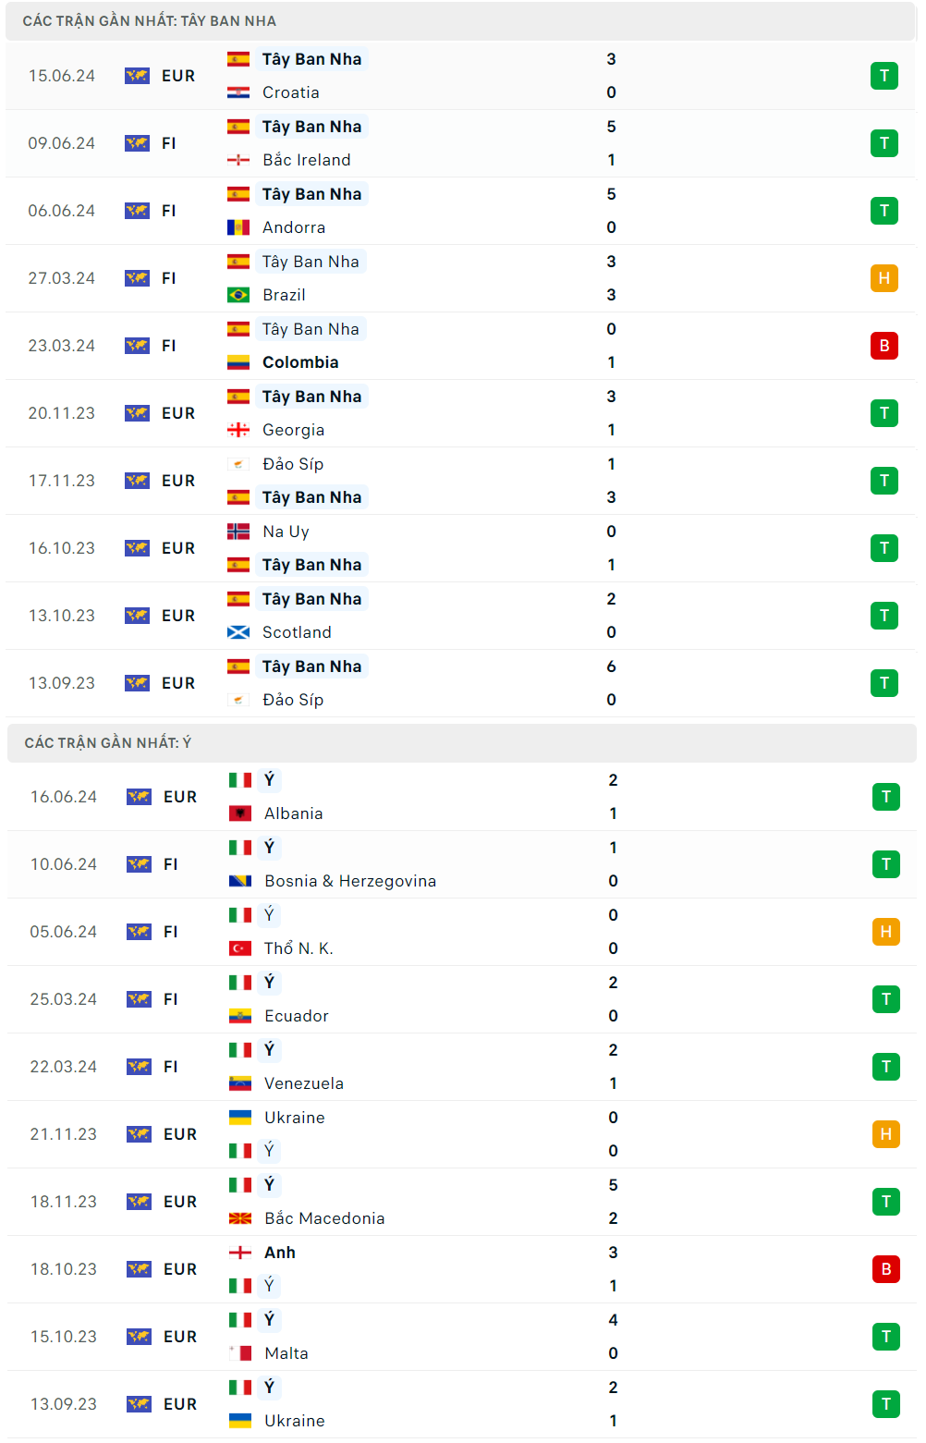Viewport: 926px width, 1443px height.
Task: Click the Malta flag icon
Action: tap(240, 1353)
